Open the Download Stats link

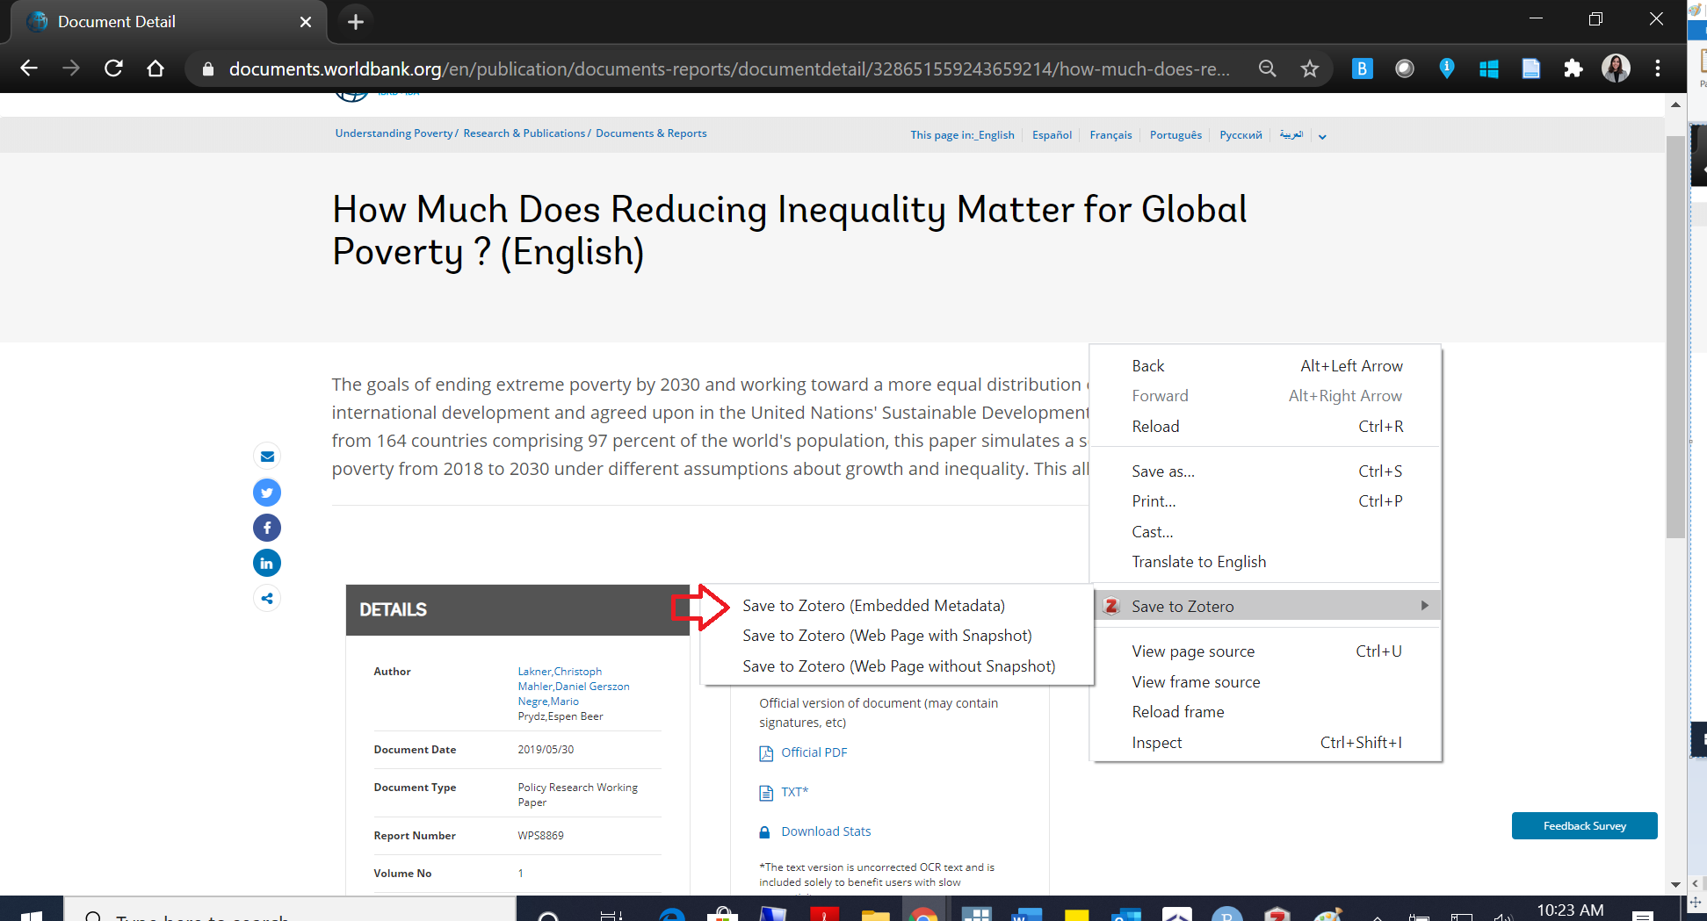826,831
